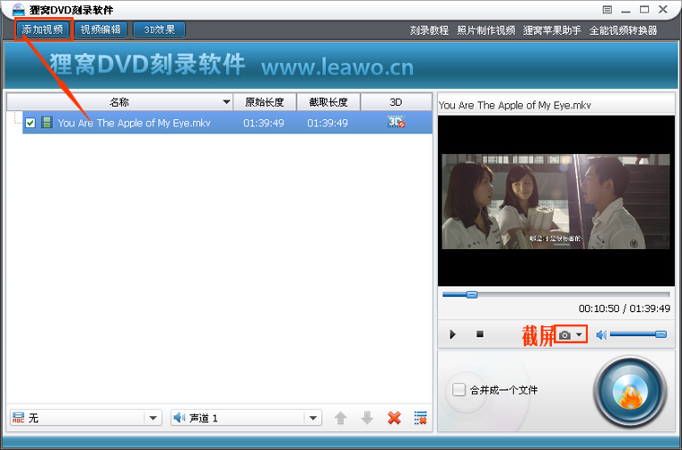Click the 添加视频 add video button
The width and height of the screenshot is (682, 450).
(x=43, y=30)
